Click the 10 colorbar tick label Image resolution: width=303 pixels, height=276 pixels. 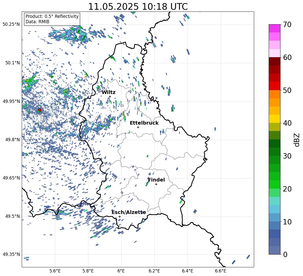(x=287, y=222)
